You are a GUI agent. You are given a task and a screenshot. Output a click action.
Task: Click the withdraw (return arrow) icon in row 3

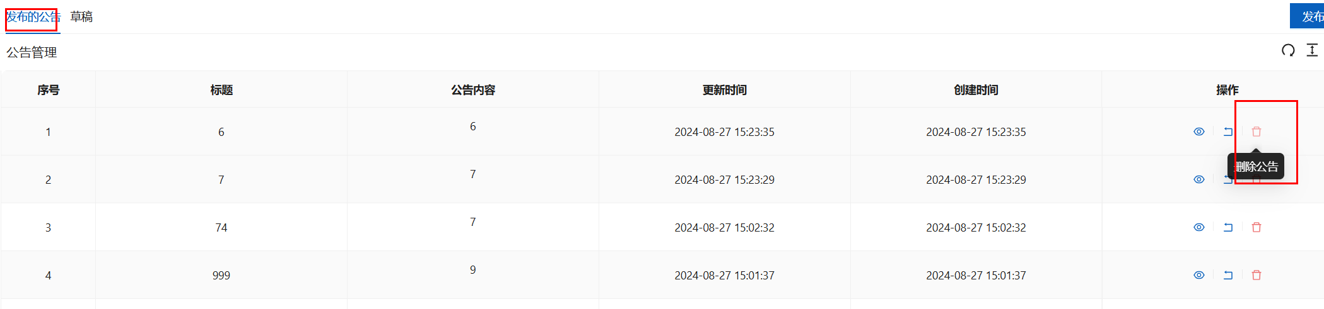(x=1228, y=227)
